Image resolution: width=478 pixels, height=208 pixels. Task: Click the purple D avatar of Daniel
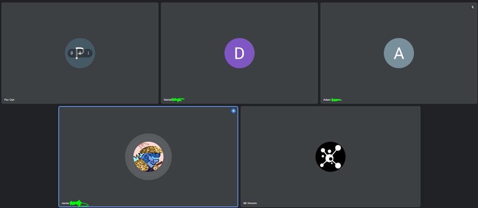pyautogui.click(x=239, y=53)
